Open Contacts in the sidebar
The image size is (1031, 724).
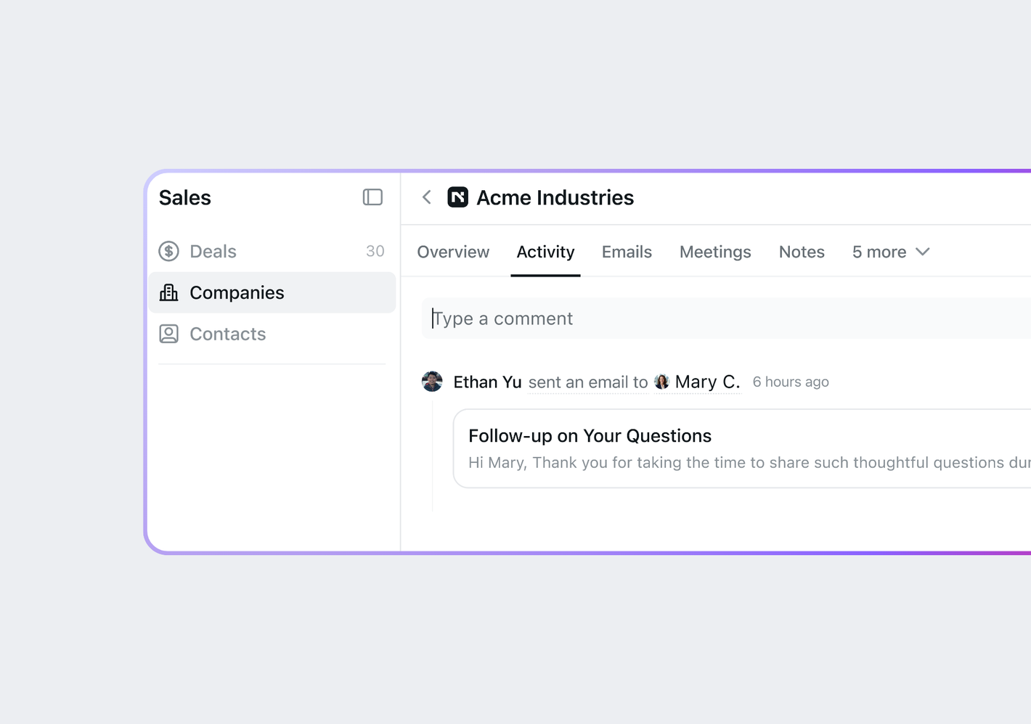coord(227,334)
